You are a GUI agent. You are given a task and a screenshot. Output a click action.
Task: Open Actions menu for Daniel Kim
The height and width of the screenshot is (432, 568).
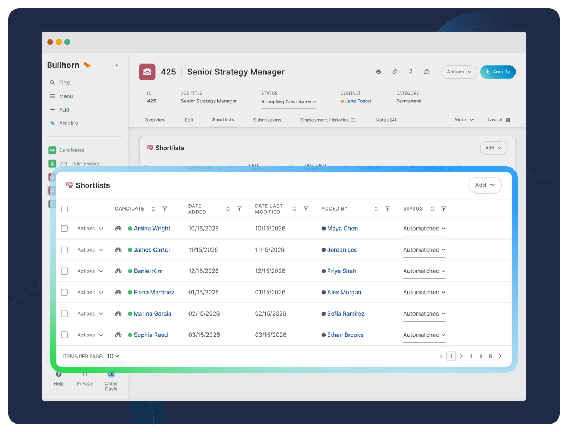pos(90,271)
